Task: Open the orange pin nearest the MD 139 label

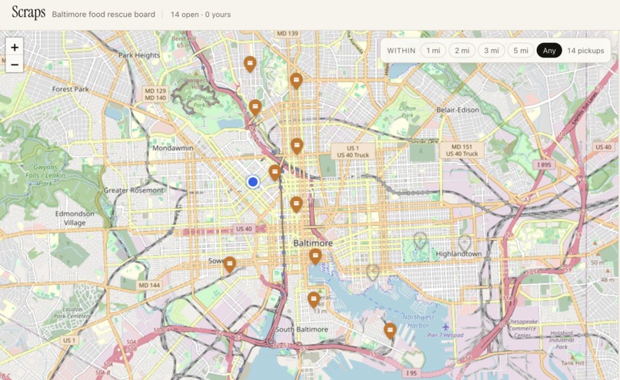Action: pos(296,81)
